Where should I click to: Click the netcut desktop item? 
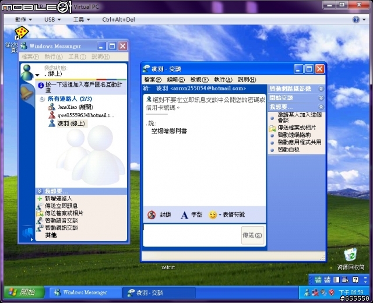point(168,267)
